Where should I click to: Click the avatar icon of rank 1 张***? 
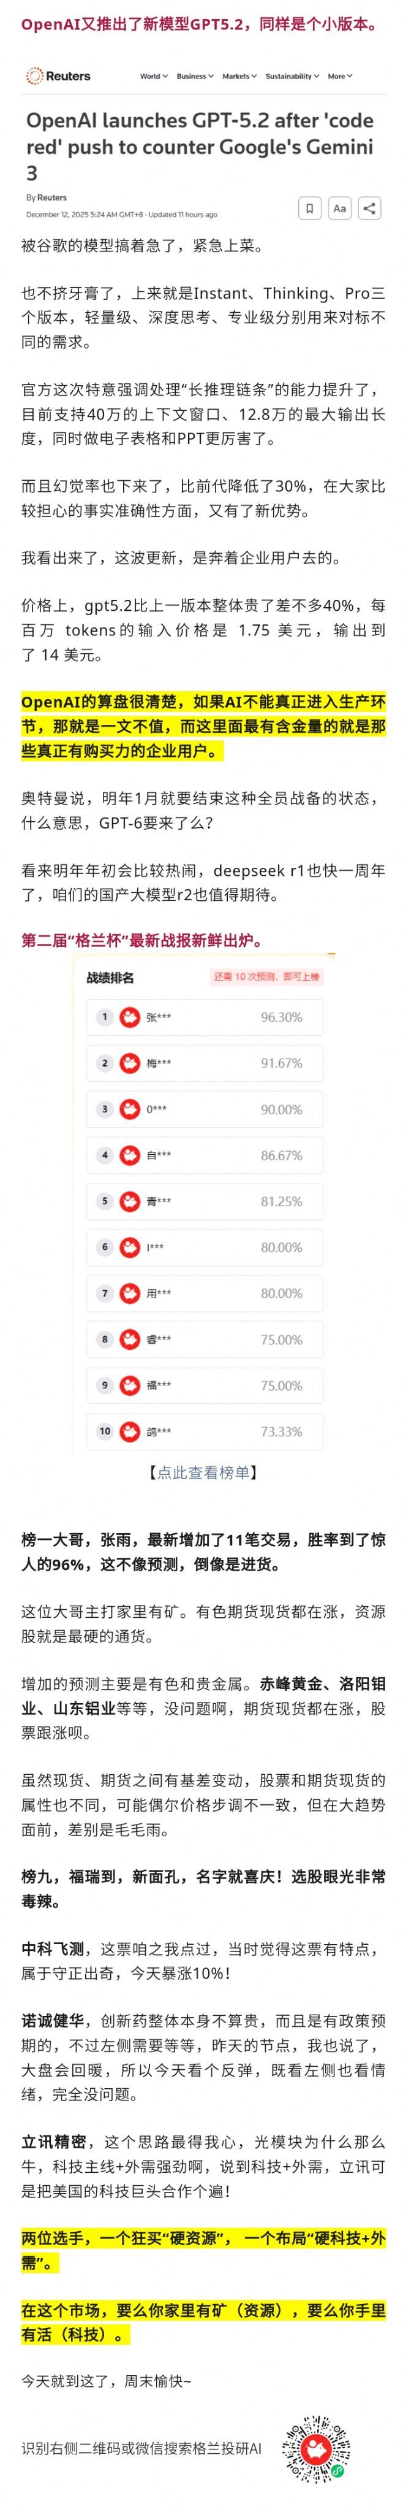coord(129,1017)
